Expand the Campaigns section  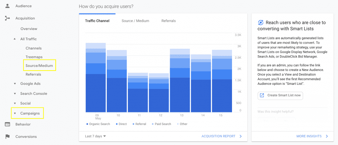pos(15,114)
